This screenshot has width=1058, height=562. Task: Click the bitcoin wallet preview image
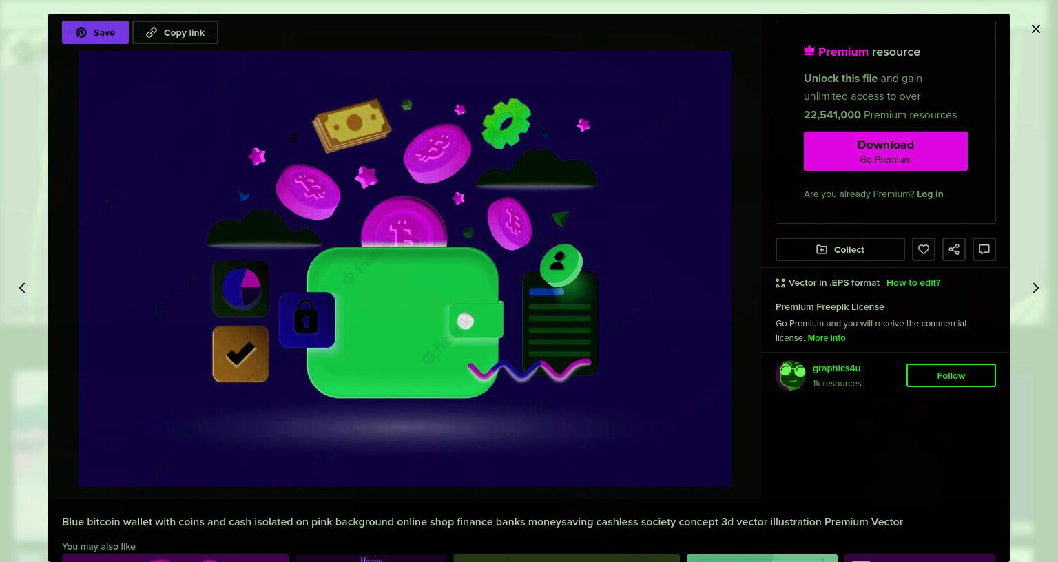tap(404, 269)
